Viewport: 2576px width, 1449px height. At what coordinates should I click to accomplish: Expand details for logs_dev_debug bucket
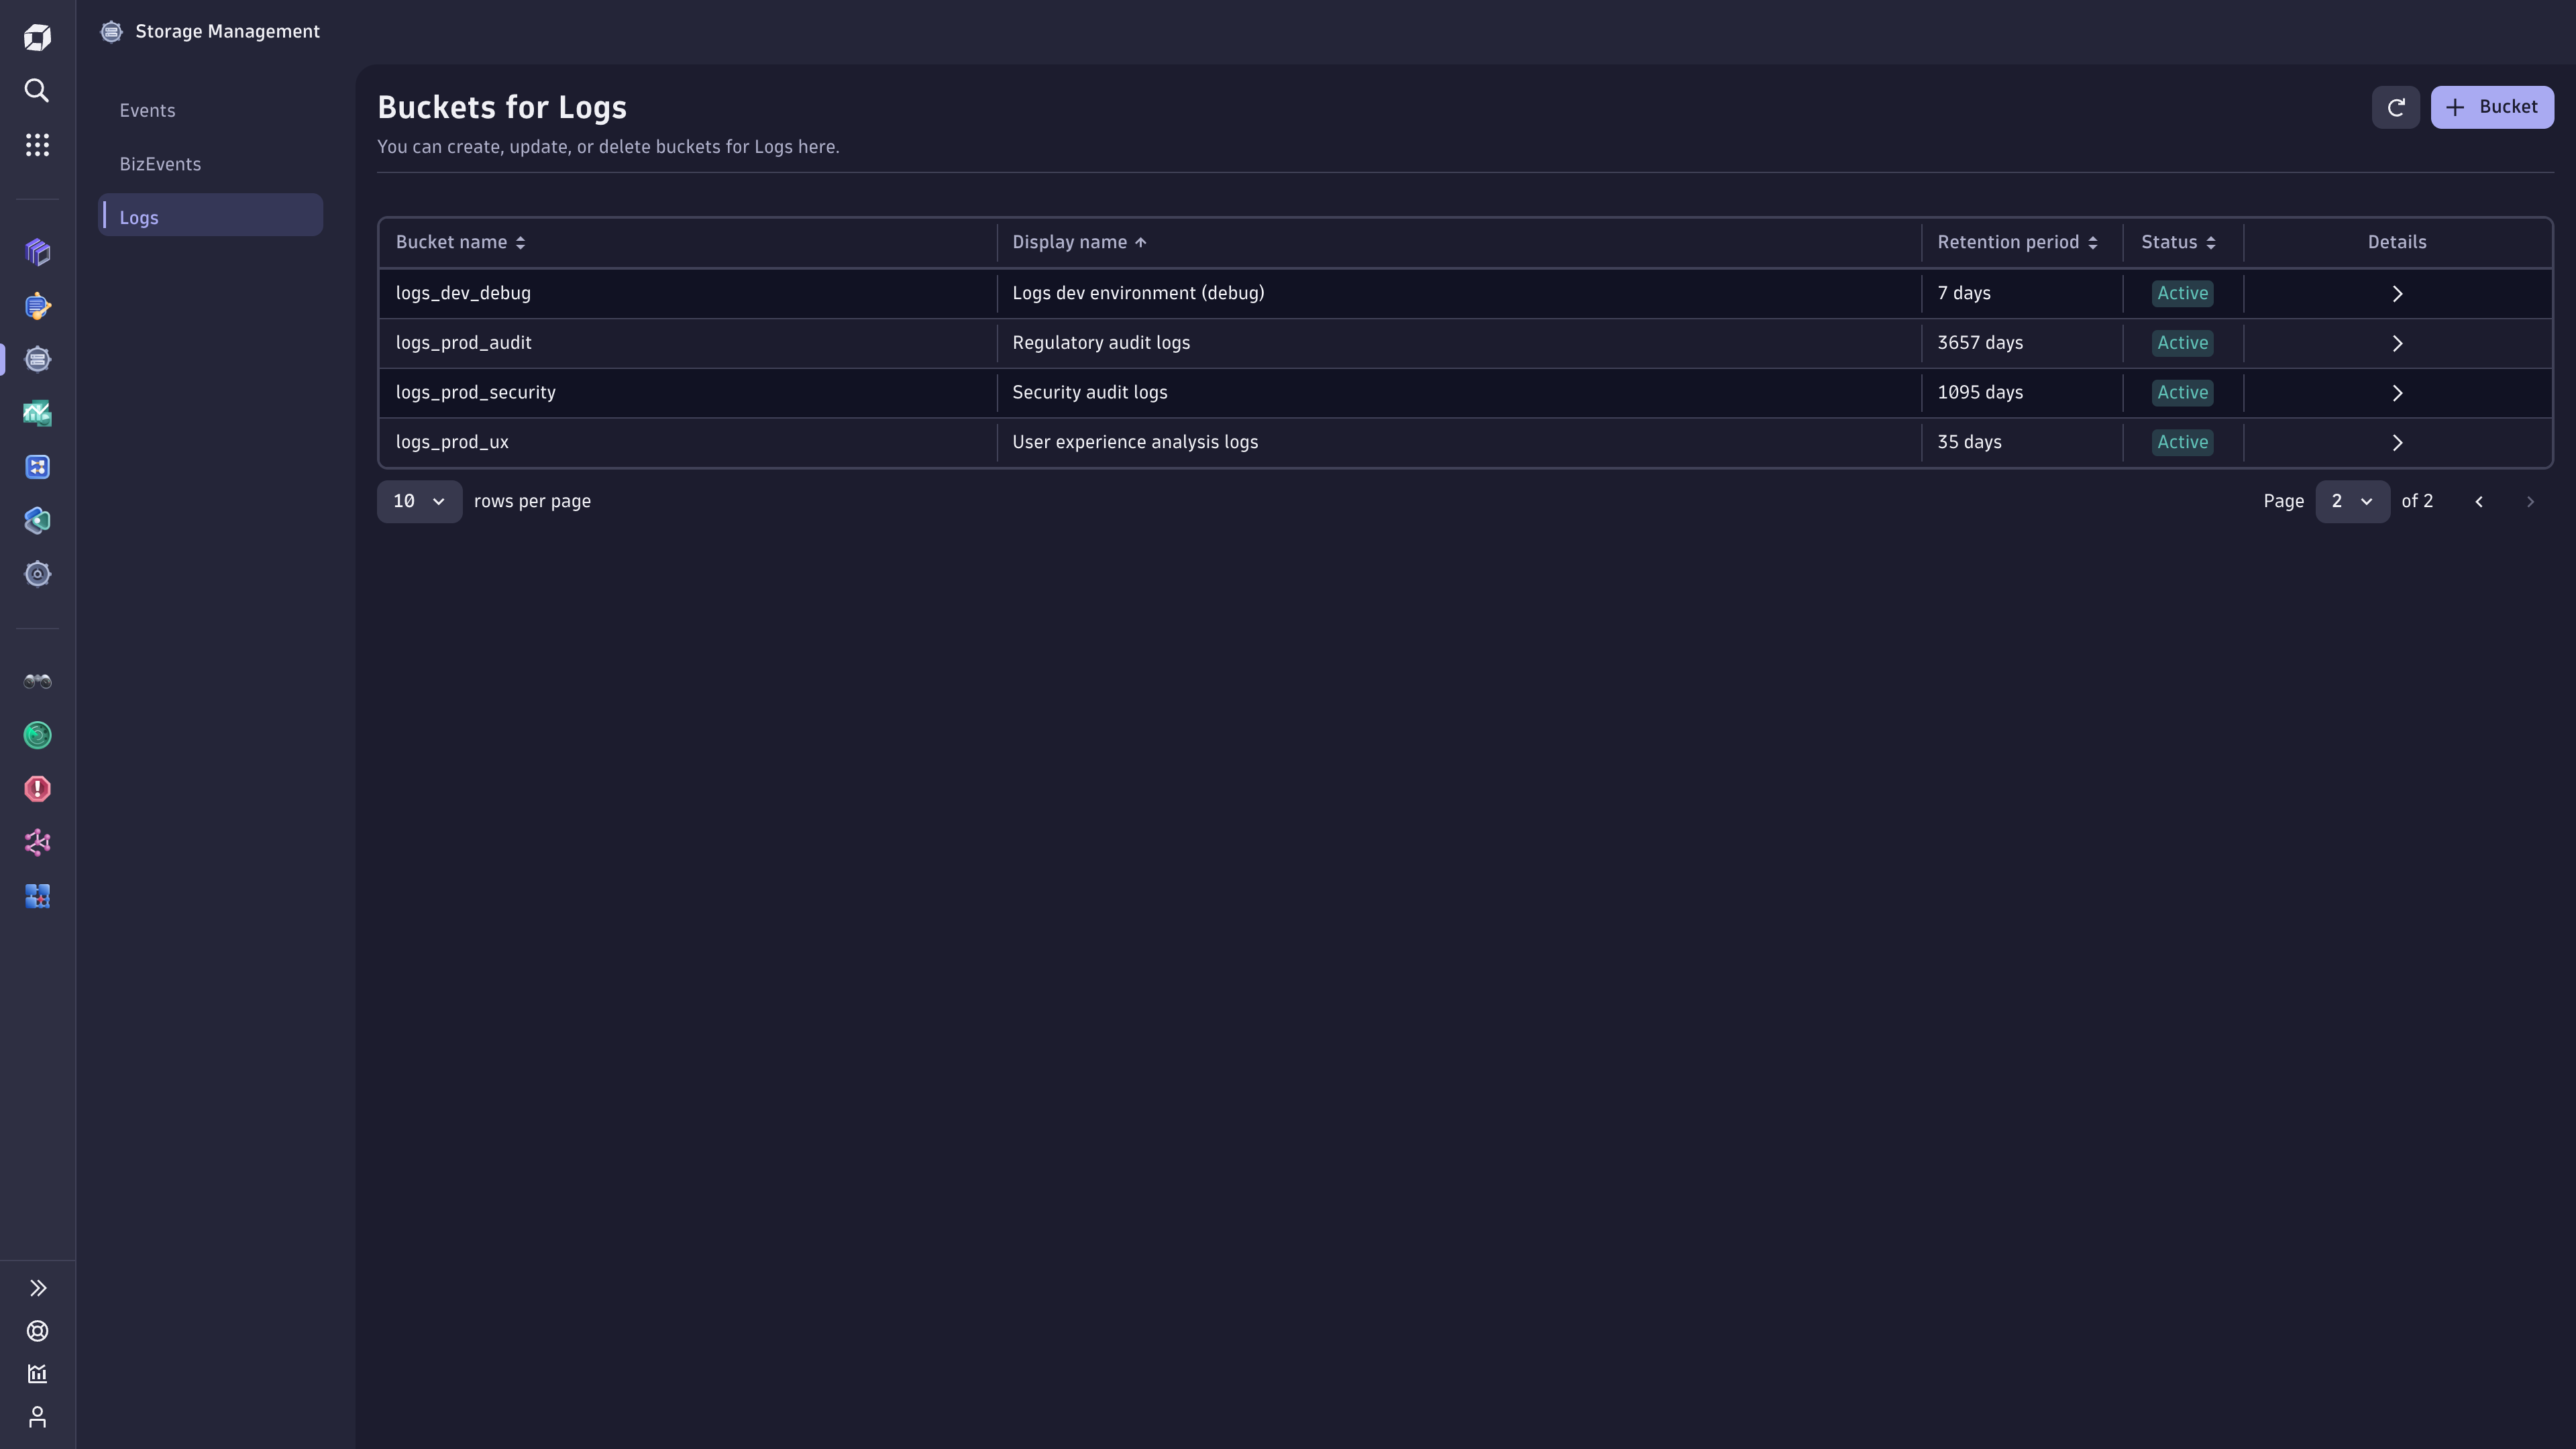[2397, 293]
